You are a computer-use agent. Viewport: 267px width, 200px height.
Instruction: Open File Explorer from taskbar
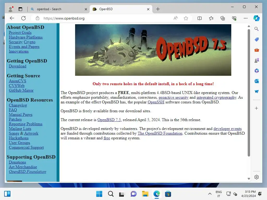click(x=145, y=194)
